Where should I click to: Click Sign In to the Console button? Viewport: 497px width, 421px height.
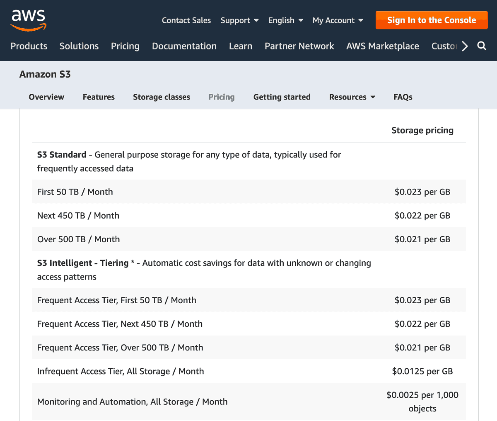[x=432, y=20]
